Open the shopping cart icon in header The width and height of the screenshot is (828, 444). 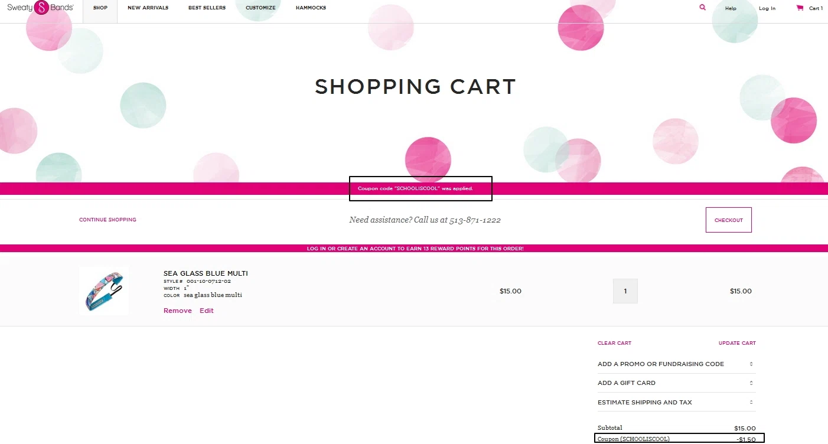point(800,8)
